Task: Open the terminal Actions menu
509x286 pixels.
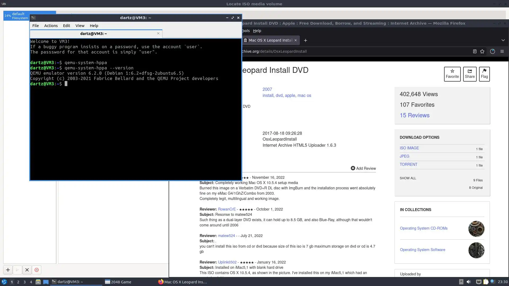Action: click(x=51, y=26)
